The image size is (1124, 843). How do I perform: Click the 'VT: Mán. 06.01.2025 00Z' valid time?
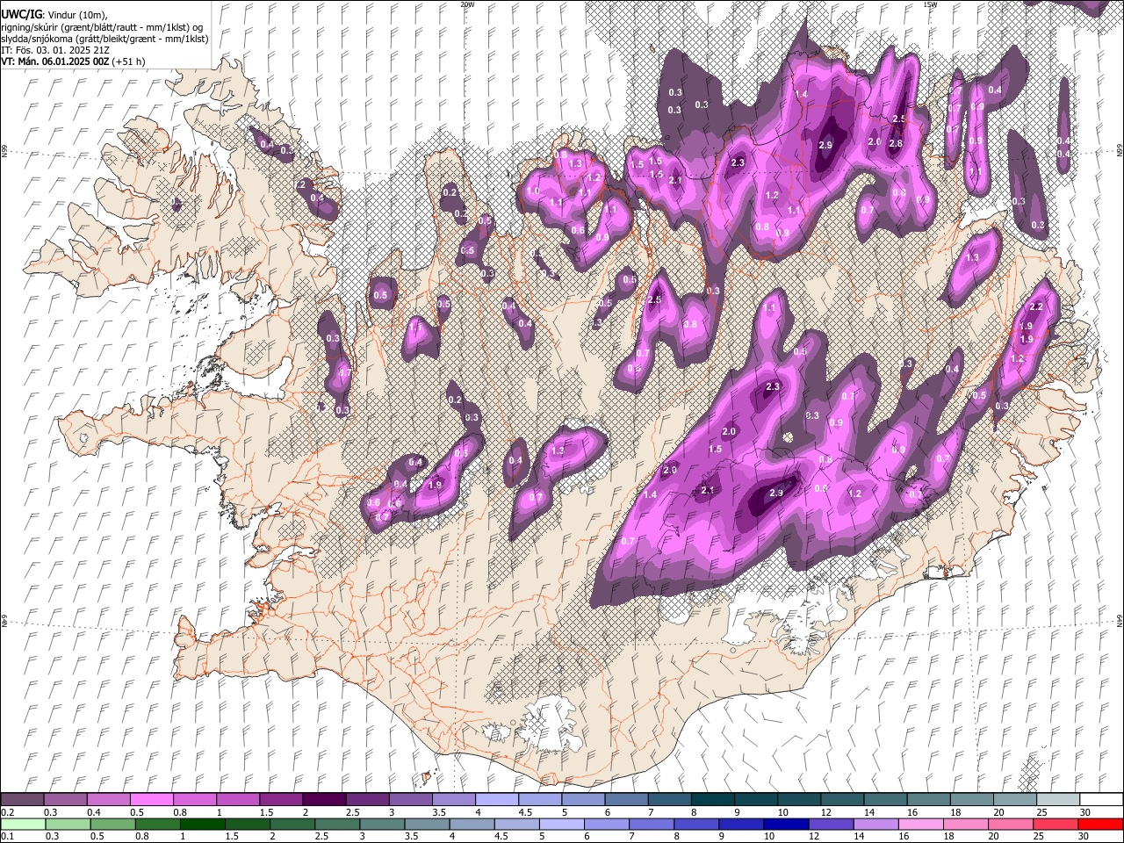point(54,61)
